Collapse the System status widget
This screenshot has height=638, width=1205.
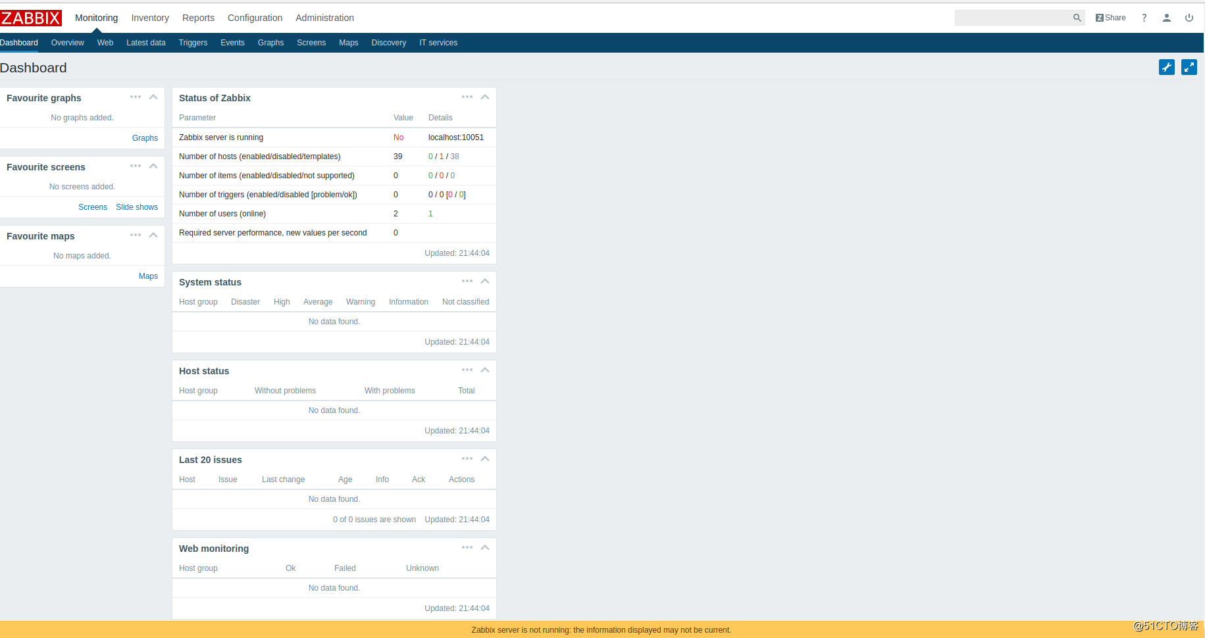tap(485, 281)
